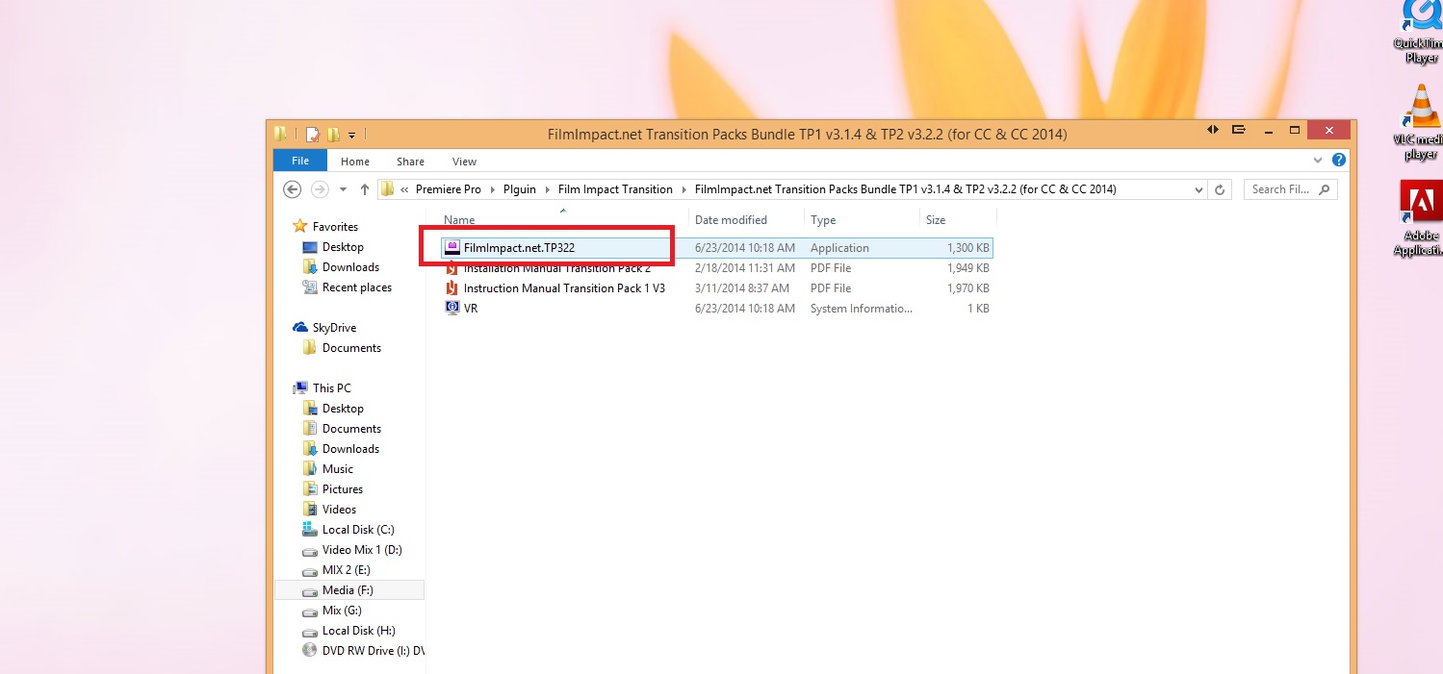This screenshot has width=1443, height=674.
Task: Click the Forward navigation arrow
Action: 320,189
